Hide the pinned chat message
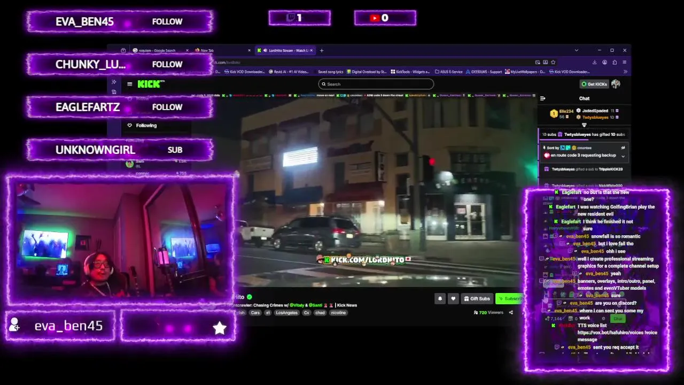The image size is (684, 385). tap(623, 148)
